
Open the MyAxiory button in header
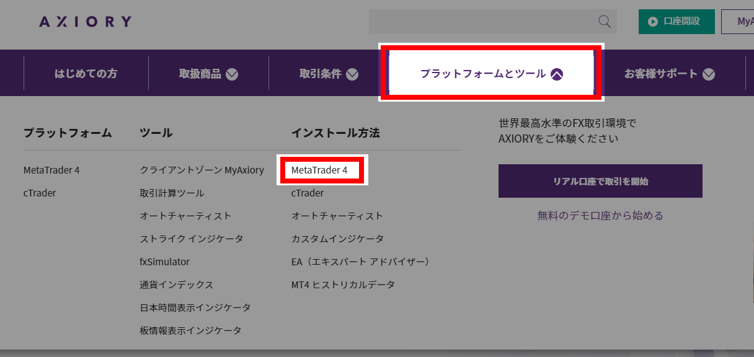tap(738, 22)
